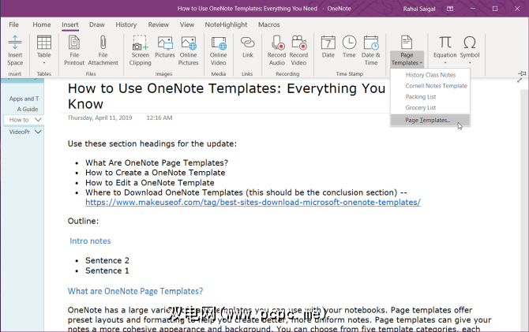This screenshot has width=529, height=332.
Task: Expand the VideoPr page chevron
Action: click(38, 132)
